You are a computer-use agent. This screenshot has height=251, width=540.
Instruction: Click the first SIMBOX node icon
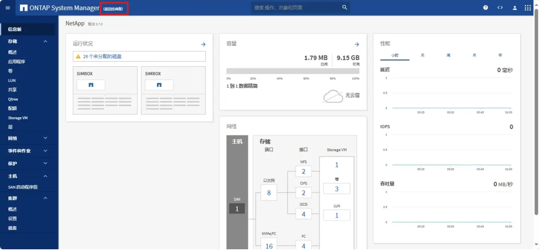point(91,85)
